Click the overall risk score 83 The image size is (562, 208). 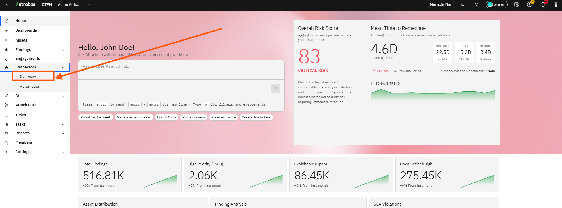tap(309, 57)
